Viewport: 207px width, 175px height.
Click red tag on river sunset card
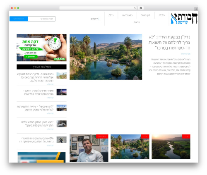point(186,137)
